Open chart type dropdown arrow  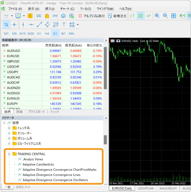12,16
